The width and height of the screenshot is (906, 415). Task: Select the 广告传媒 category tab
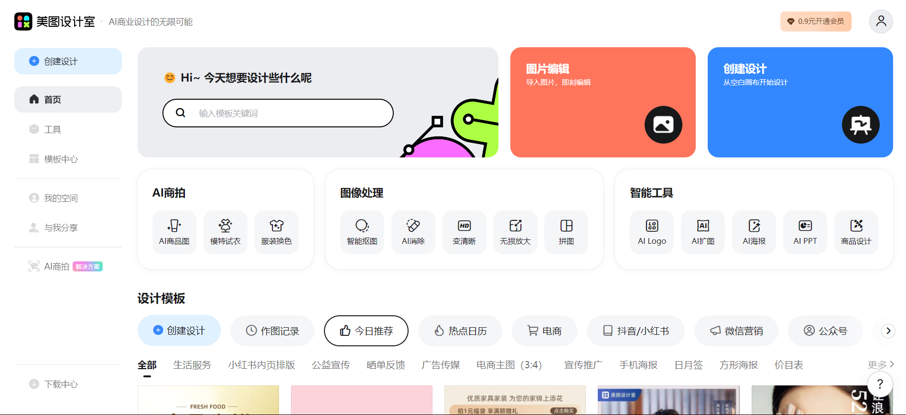(441, 365)
